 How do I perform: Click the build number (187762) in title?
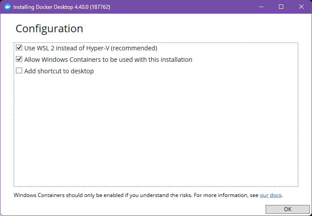[x=100, y=7]
